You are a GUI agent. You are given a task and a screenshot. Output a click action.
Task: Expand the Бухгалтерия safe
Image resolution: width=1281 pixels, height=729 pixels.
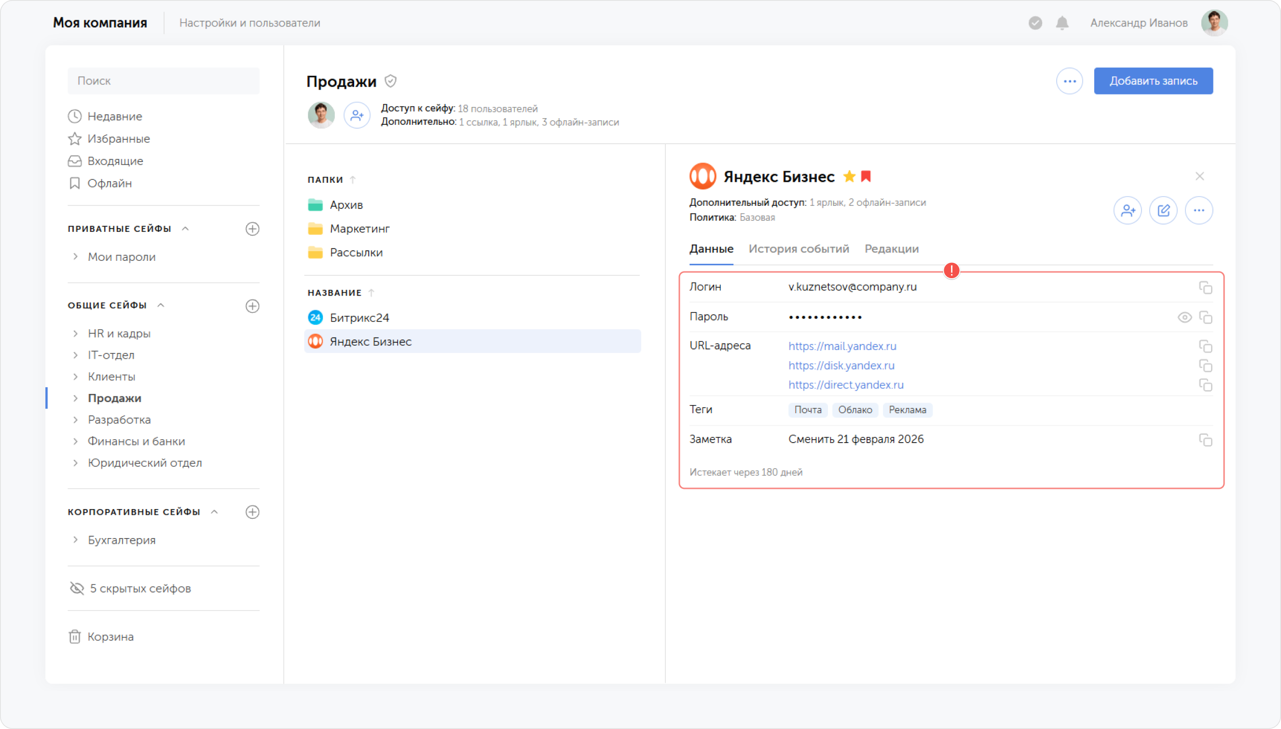(75, 540)
